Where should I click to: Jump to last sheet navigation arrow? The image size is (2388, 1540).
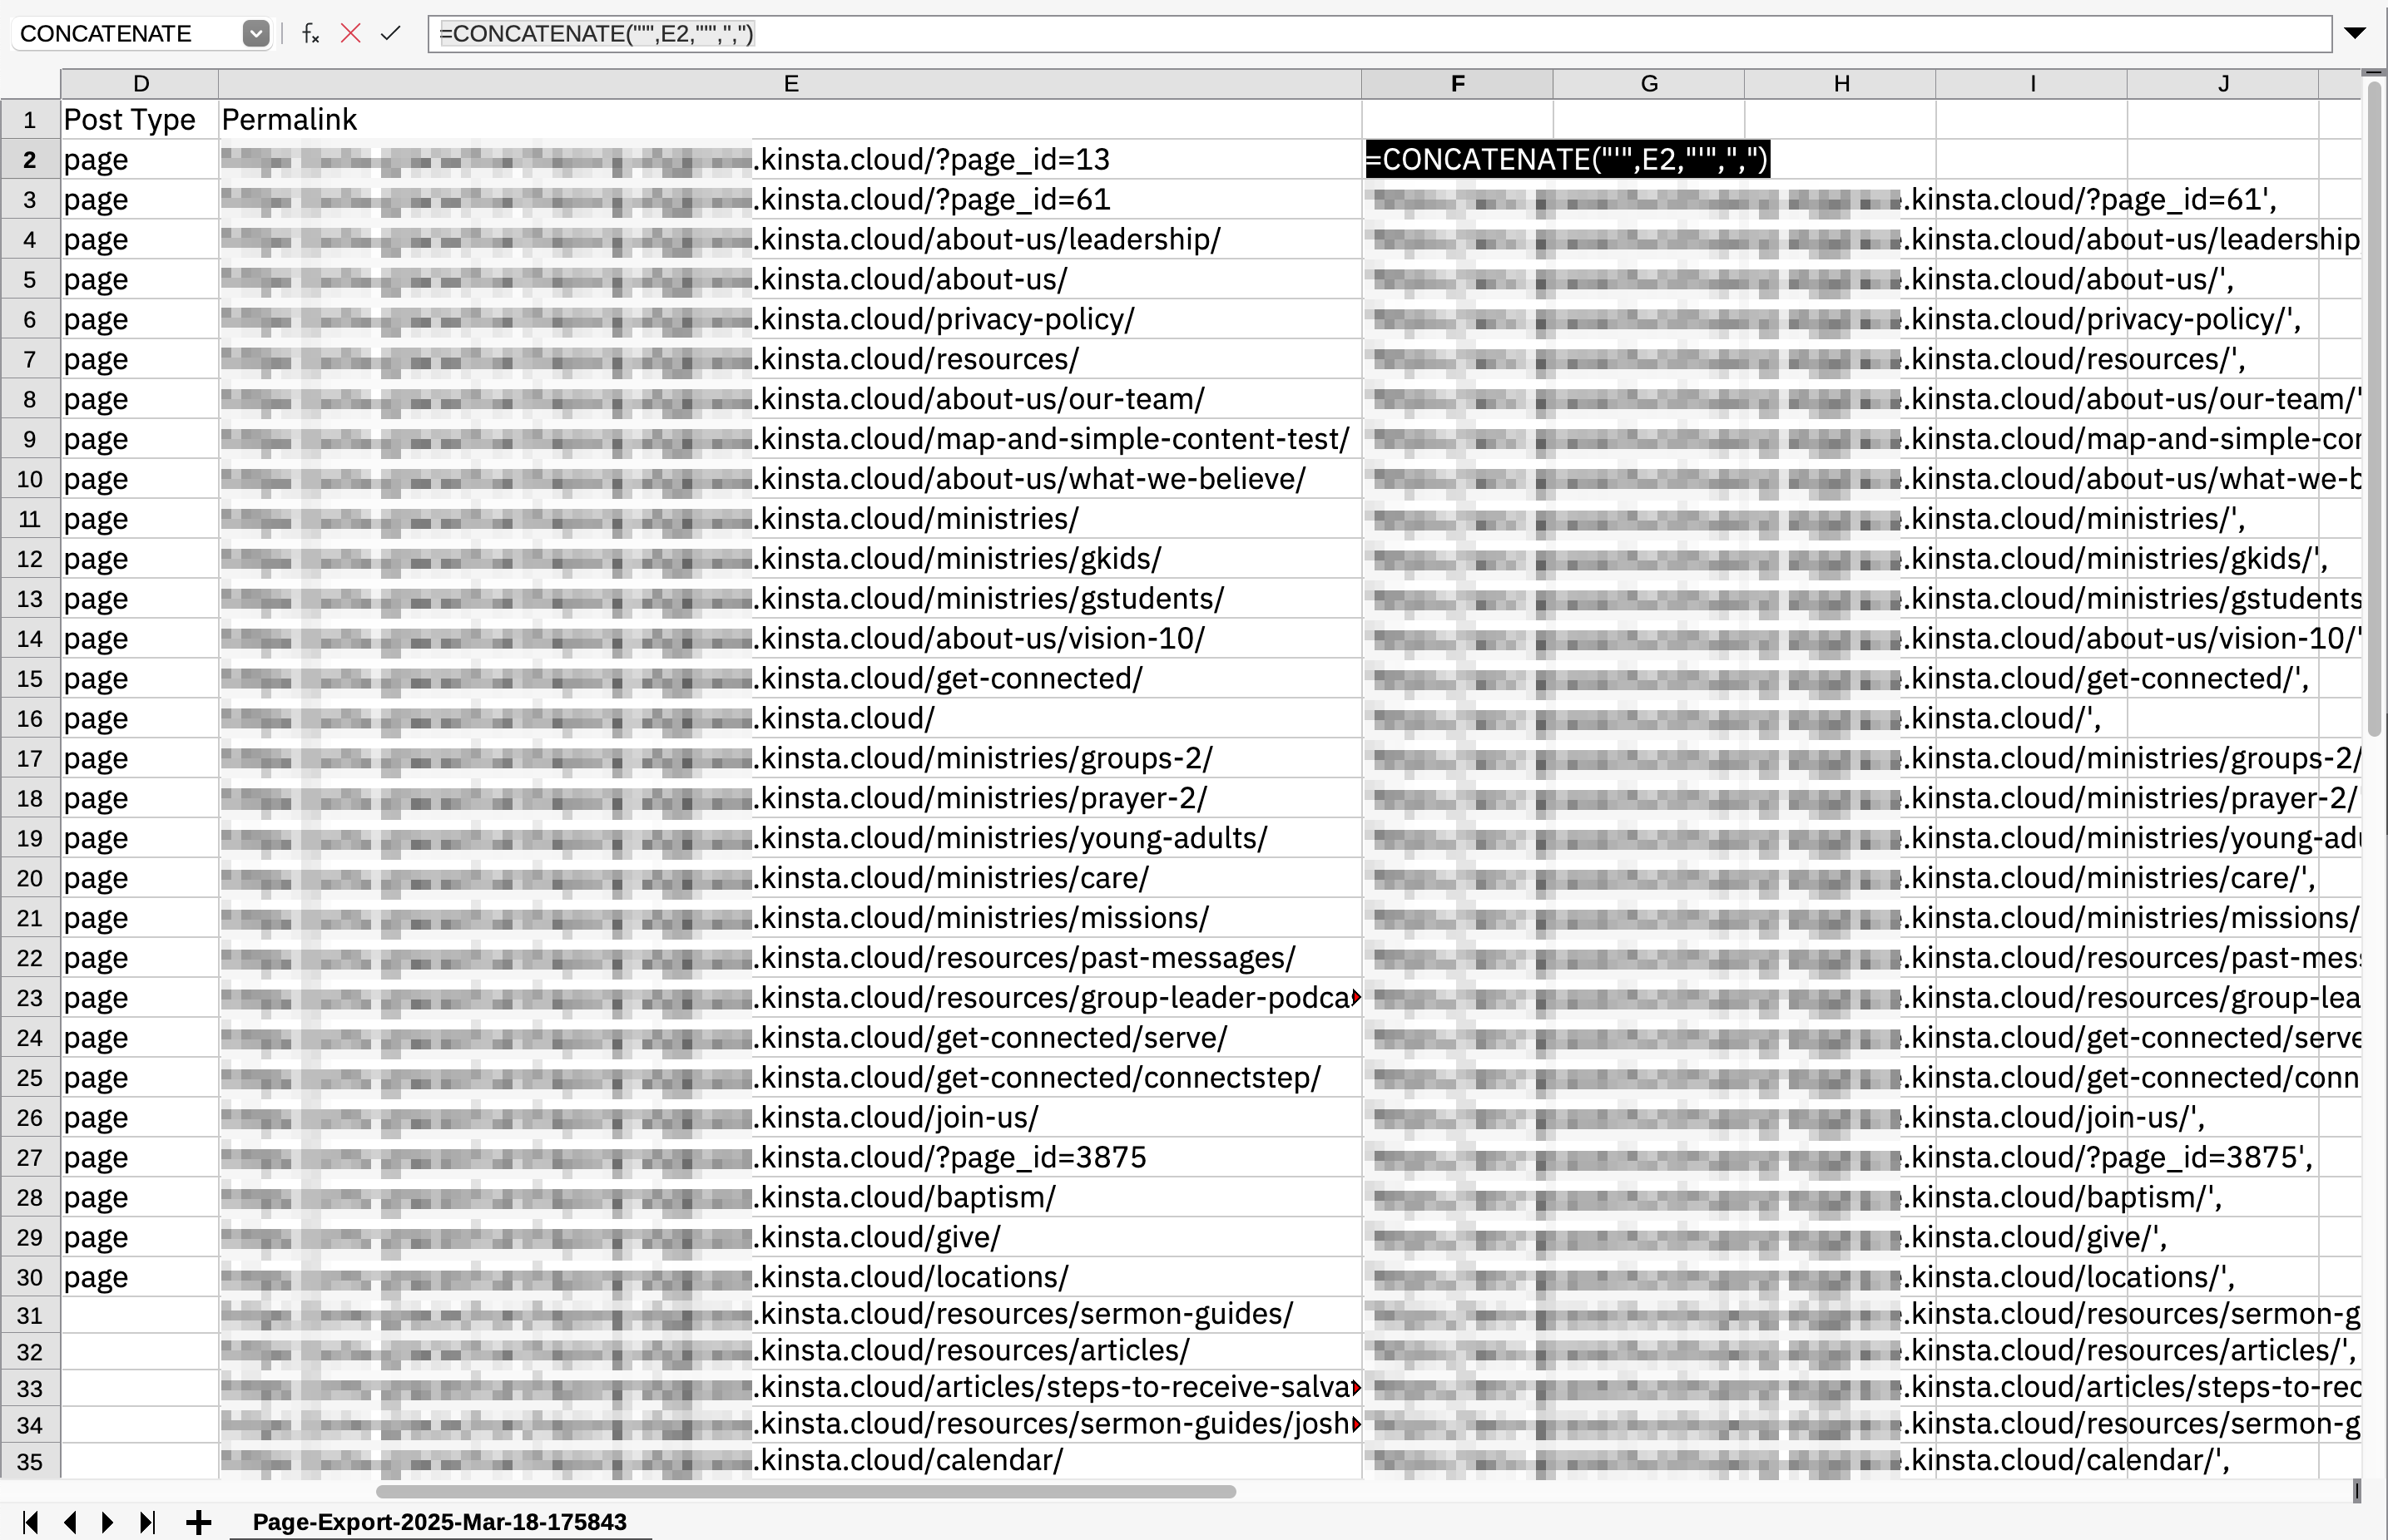pyautogui.click(x=147, y=1522)
